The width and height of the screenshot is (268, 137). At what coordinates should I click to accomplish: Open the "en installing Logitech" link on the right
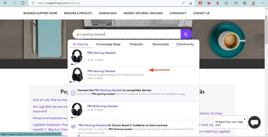[215, 131]
